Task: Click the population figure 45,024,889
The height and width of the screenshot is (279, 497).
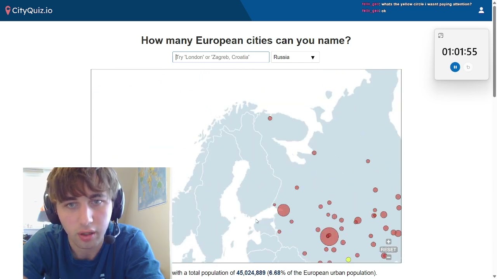Action: (251, 273)
